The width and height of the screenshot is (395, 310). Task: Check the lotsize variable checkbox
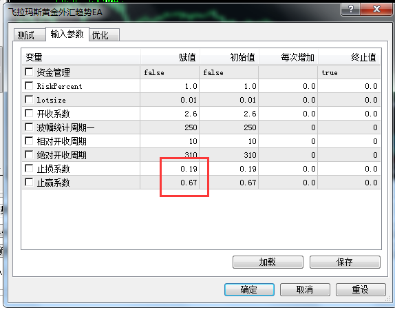point(29,99)
